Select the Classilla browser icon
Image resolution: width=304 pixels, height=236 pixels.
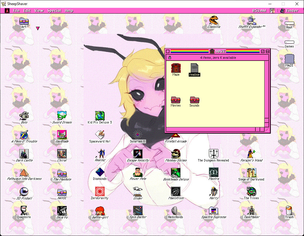point(214,20)
